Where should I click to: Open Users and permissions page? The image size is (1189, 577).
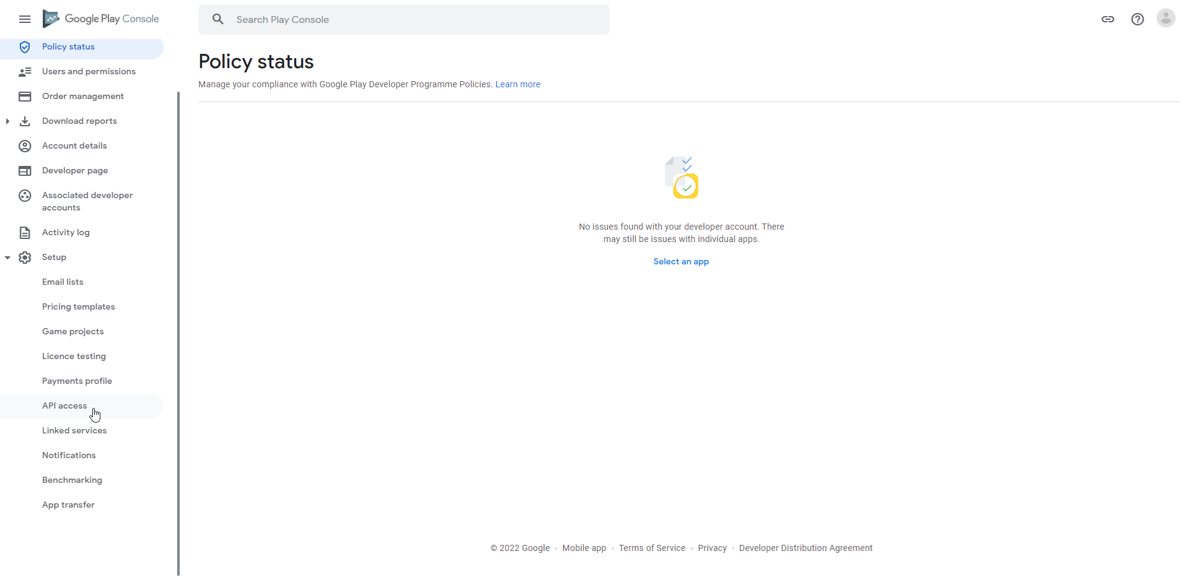89,72
